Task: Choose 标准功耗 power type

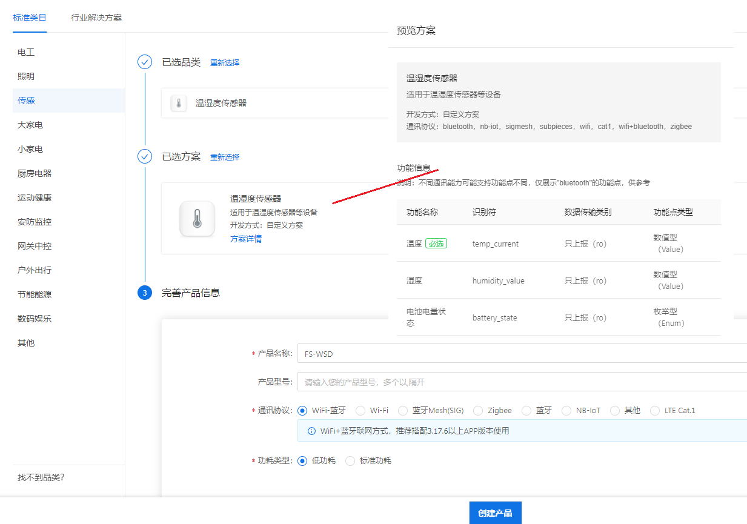Action: click(350, 461)
